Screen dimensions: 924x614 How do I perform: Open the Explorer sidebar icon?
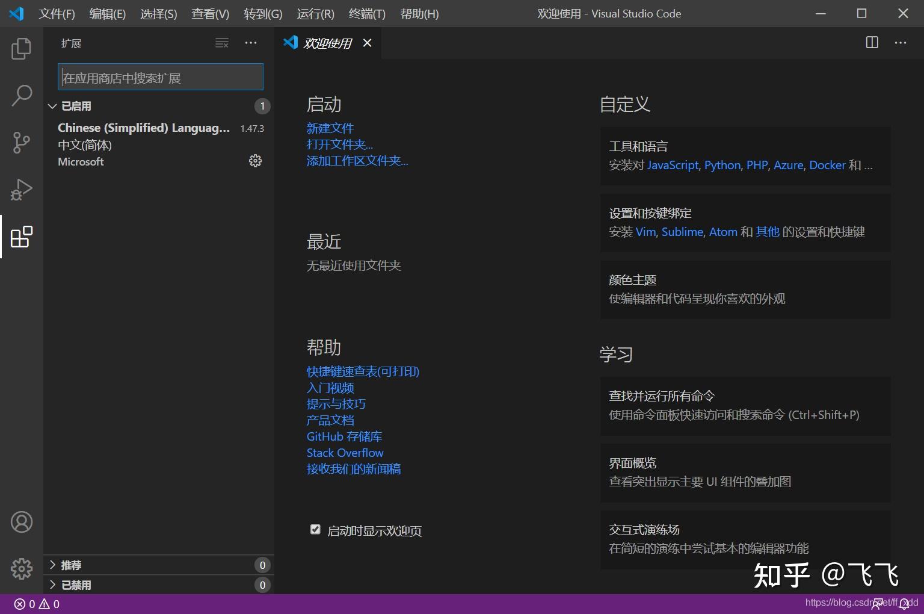22,49
